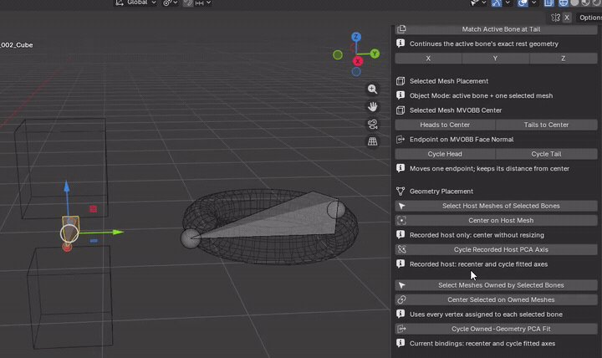Toggle snapping magnet icon
The height and width of the screenshot is (358, 602).
point(188,3)
